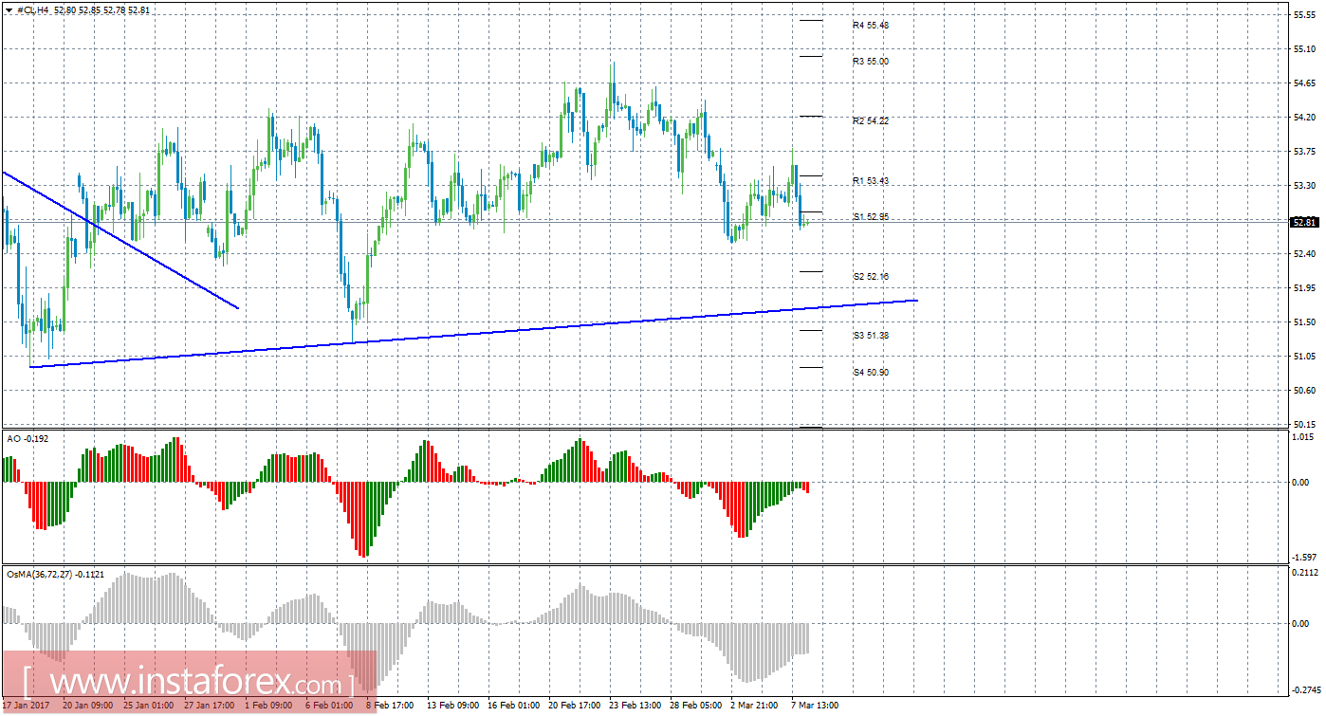Select the 0.00 level on OsMA scale

1301,624
